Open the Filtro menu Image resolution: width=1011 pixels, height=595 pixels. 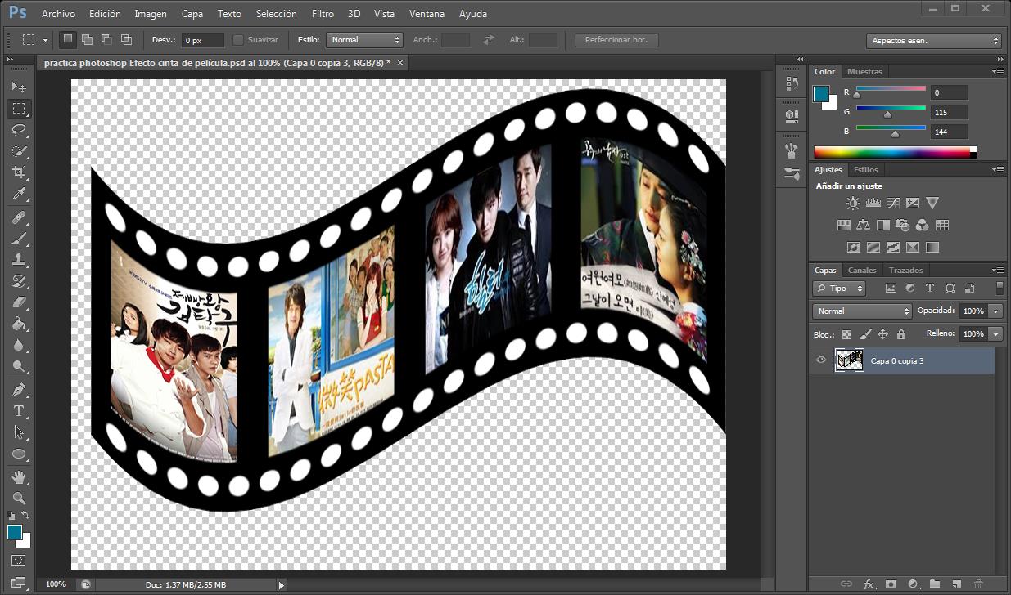pyautogui.click(x=323, y=14)
